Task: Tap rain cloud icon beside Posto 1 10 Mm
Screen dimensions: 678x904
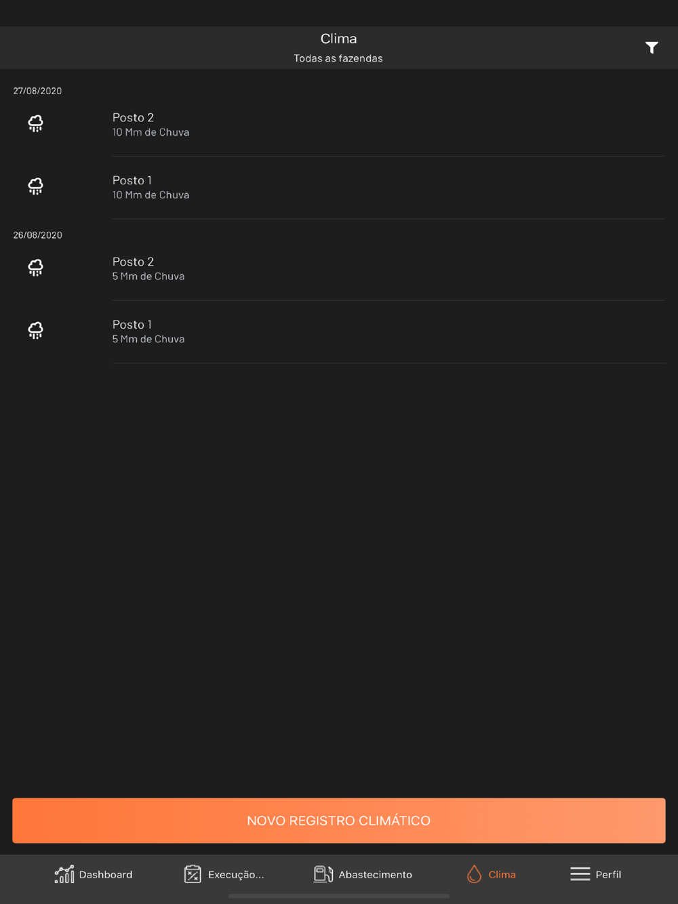Action: click(x=35, y=186)
